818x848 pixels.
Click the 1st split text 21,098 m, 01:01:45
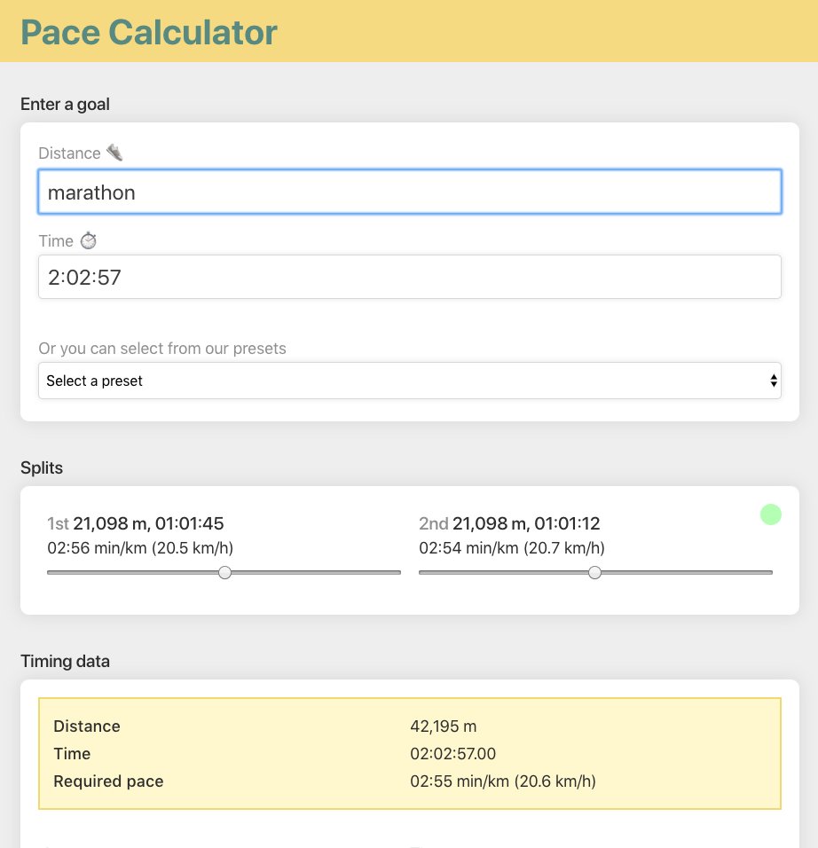135,523
